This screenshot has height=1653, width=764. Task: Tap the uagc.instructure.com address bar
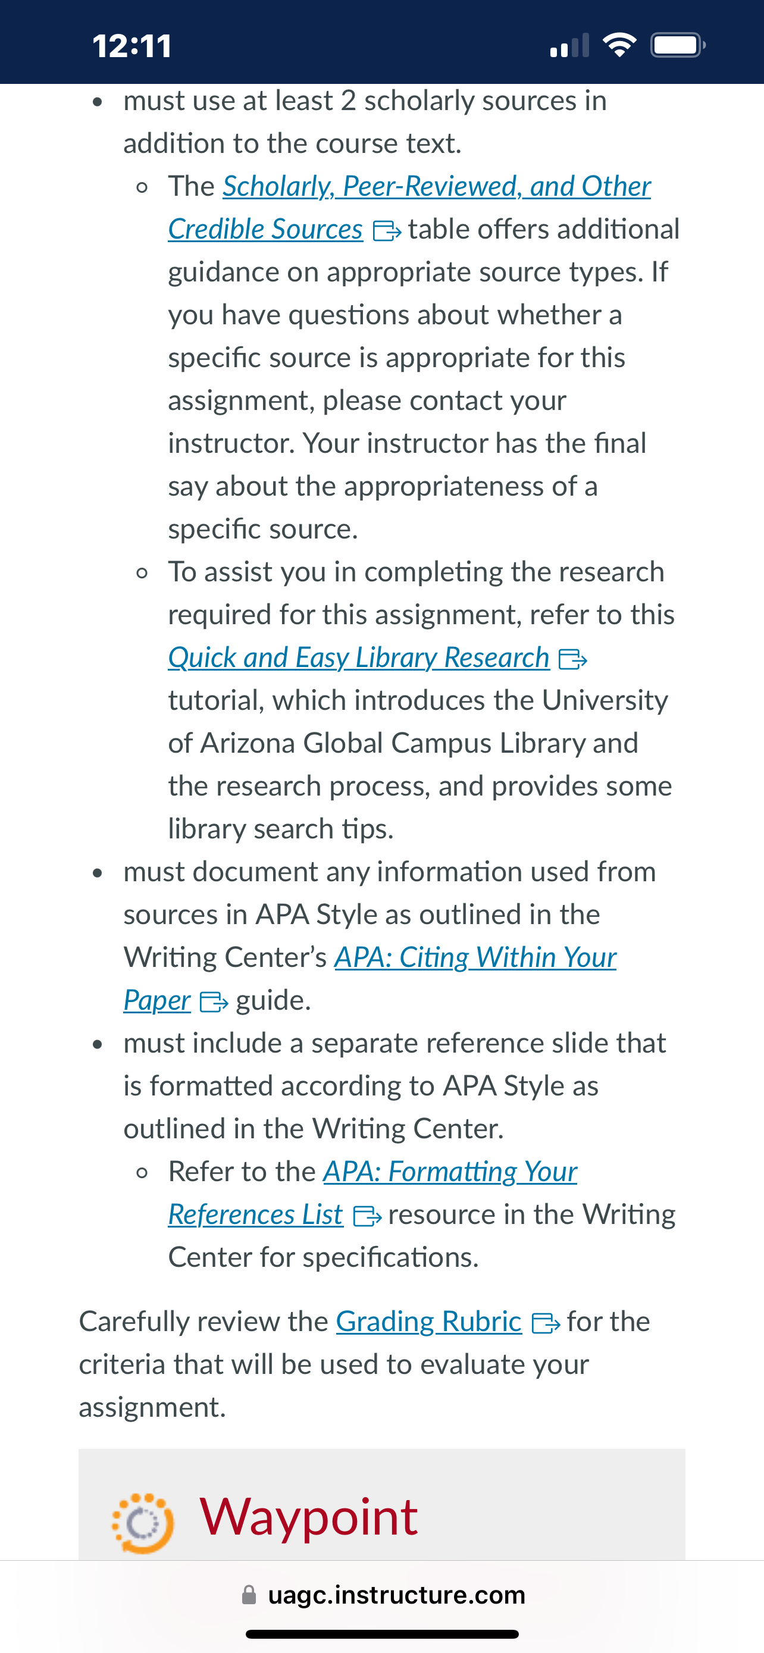coord(383,1595)
